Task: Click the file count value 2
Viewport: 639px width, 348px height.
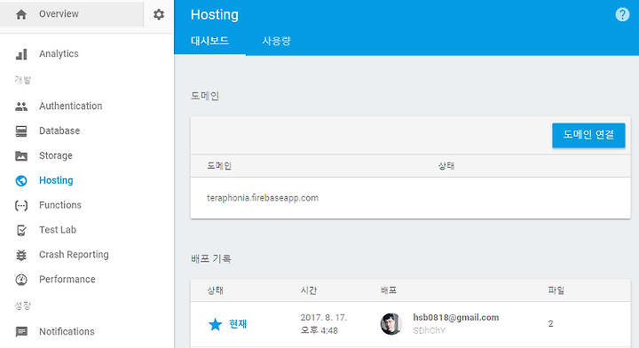Action: point(550,323)
